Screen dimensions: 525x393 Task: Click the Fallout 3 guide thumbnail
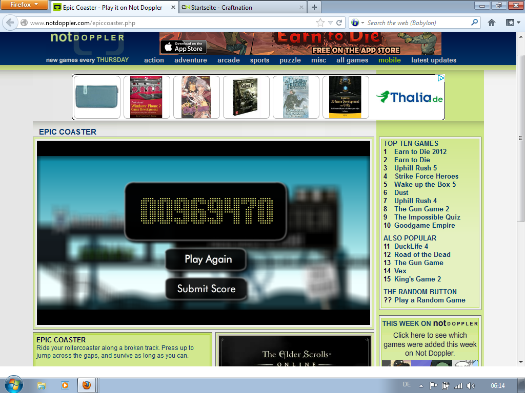point(246,97)
